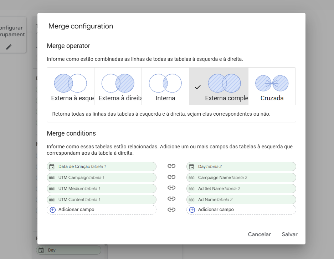Open the Data de Criação field selector
The height and width of the screenshot is (259, 334).
pyautogui.click(x=101, y=166)
